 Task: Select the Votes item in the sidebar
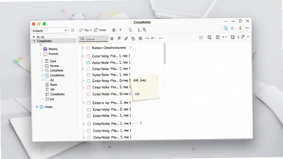48,107
